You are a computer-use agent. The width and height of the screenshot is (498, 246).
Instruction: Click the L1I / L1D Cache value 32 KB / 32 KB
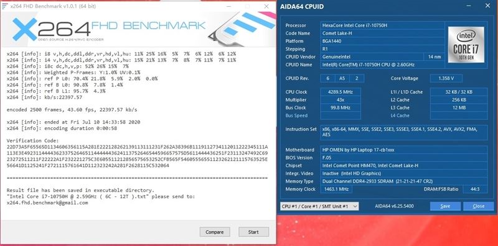tap(459, 92)
